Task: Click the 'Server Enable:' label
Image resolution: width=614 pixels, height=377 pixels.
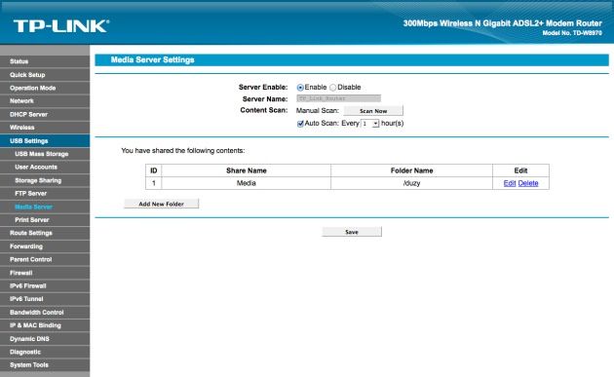Action: (263, 88)
